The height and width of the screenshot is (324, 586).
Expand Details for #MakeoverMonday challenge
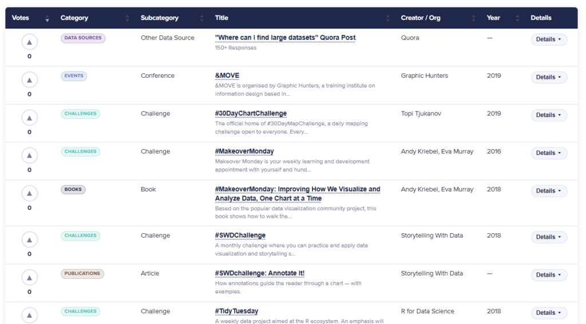click(549, 153)
